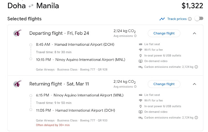Image resolution: width=208 pixels, height=132 pixels.
Task: Click the Track prices trend icon
Action: tap(162, 19)
